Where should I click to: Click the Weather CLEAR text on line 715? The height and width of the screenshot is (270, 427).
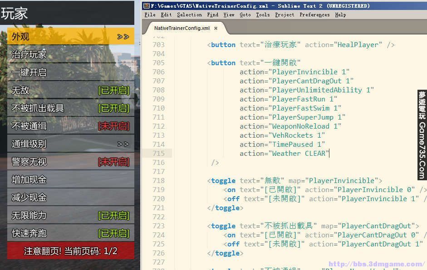coord(299,154)
